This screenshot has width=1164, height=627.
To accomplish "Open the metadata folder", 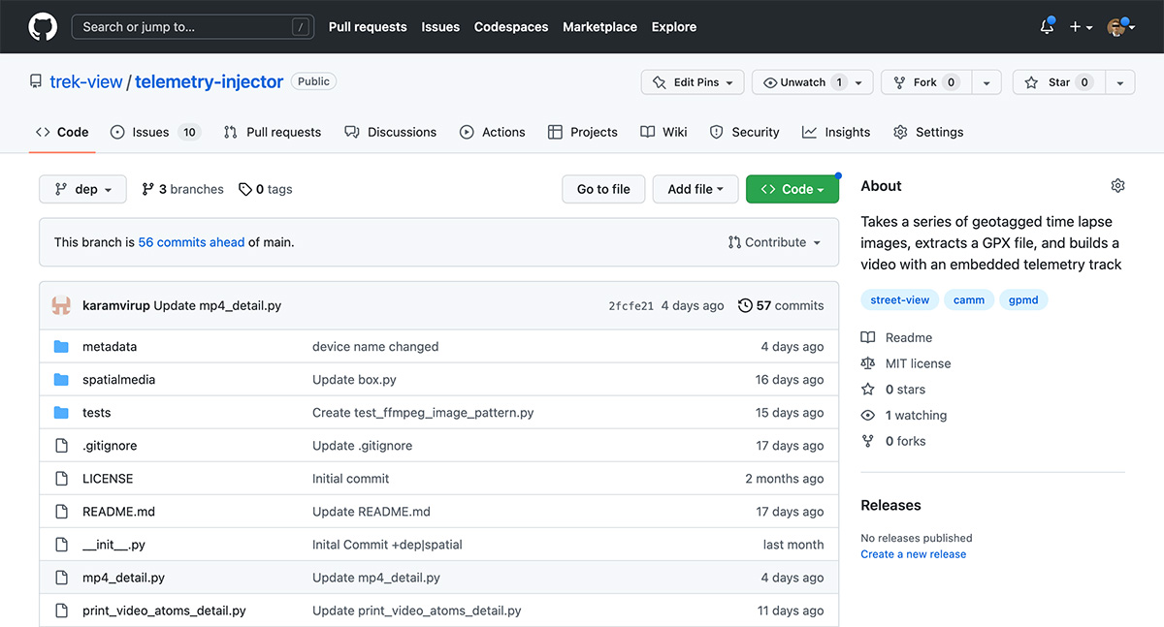I will click(x=109, y=347).
